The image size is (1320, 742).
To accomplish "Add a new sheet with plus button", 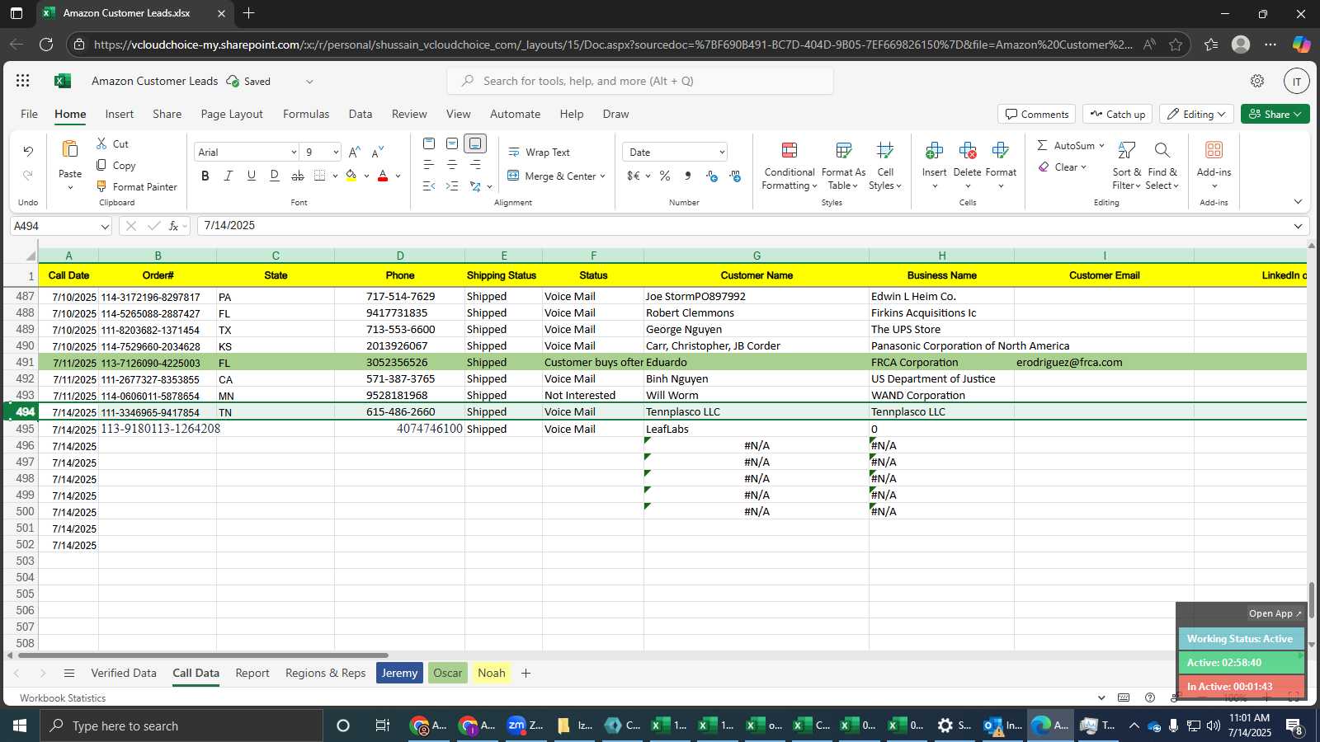I will [526, 674].
